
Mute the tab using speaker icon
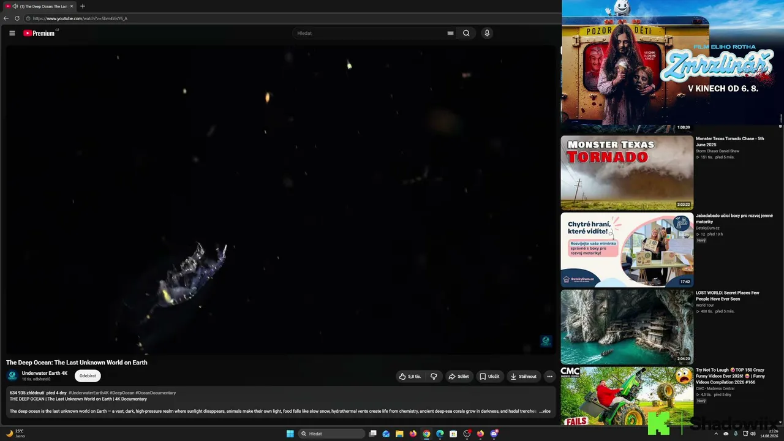pyautogui.click(x=15, y=6)
